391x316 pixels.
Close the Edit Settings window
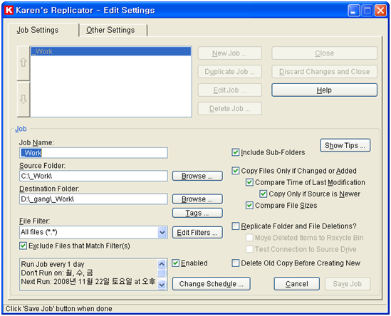(380, 11)
